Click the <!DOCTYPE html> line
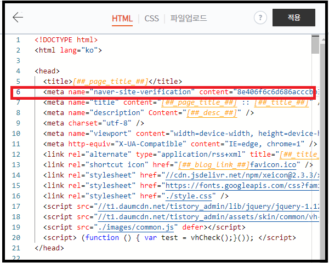329x263 pixels. 66,40
